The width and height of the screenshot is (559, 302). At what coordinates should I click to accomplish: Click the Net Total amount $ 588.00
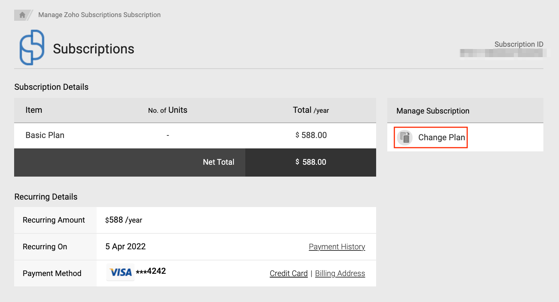point(311,162)
